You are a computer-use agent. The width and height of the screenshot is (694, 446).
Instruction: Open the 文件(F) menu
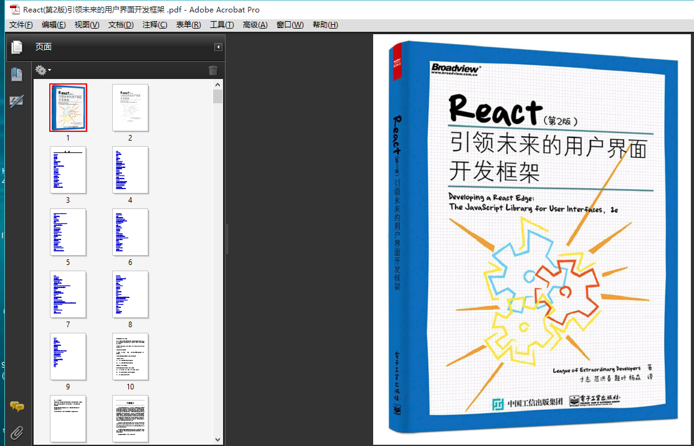point(21,25)
